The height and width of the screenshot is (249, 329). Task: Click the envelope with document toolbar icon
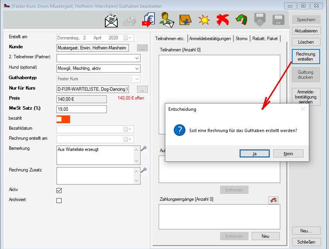(x=111, y=20)
